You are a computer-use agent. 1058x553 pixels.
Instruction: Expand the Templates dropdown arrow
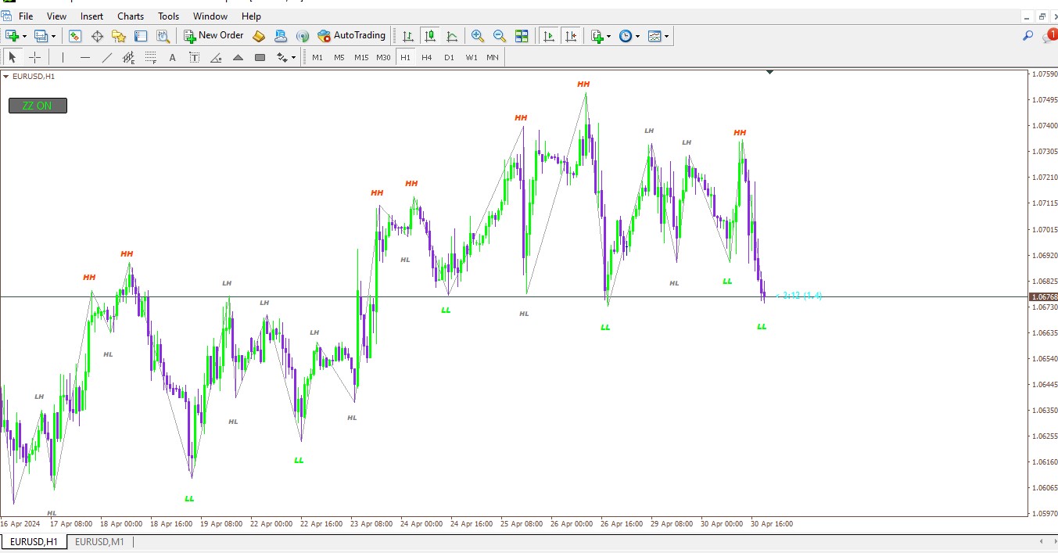pos(667,36)
